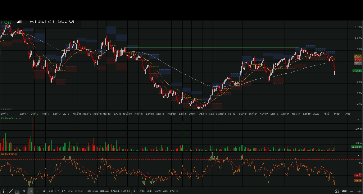Click the info icon in the bottom toolbar
The width and height of the screenshot is (363, 194).
(x=4, y=191)
